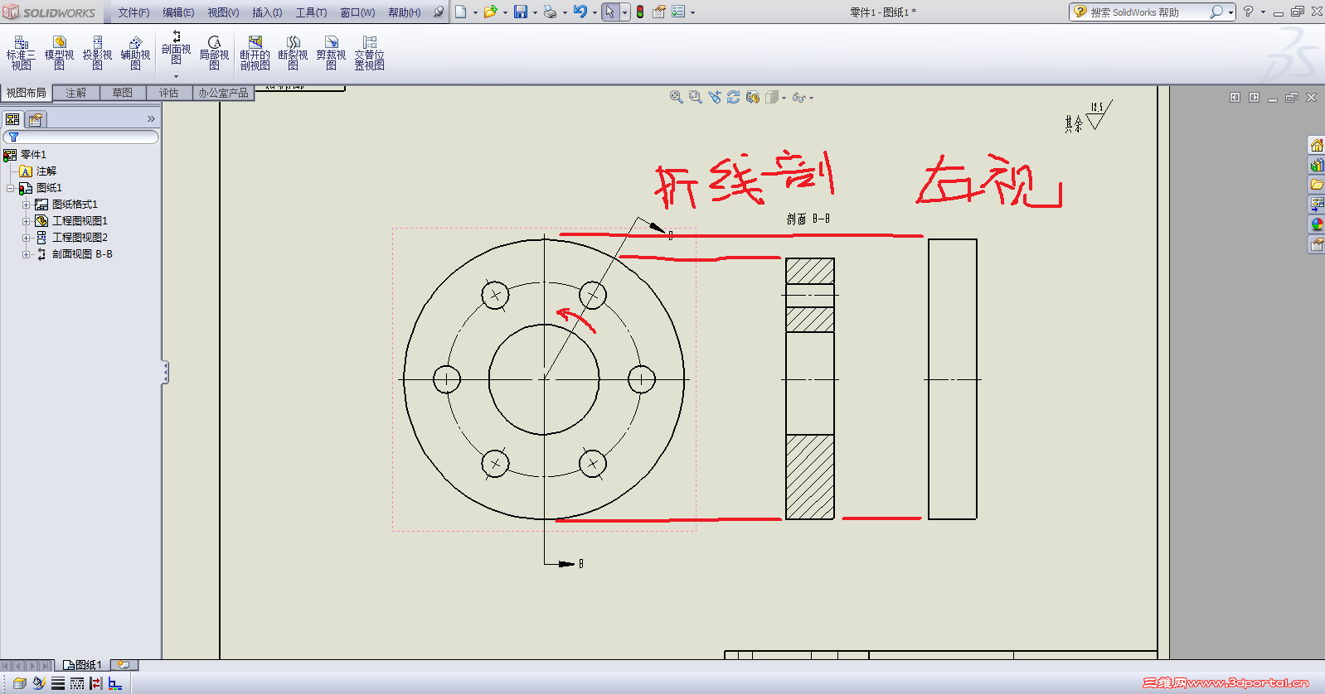Open the 窗口(W) menu

[x=357, y=12]
